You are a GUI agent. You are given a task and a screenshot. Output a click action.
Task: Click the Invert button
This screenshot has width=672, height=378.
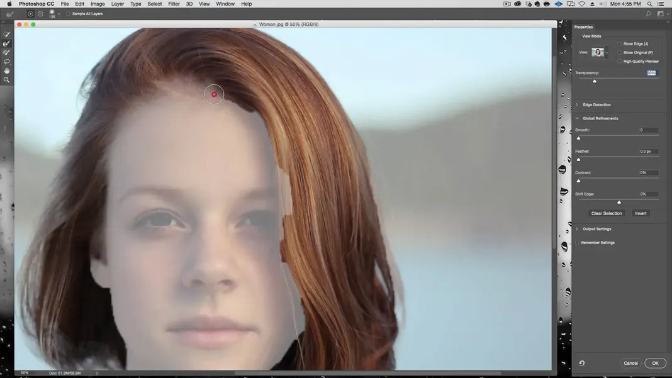tap(641, 213)
